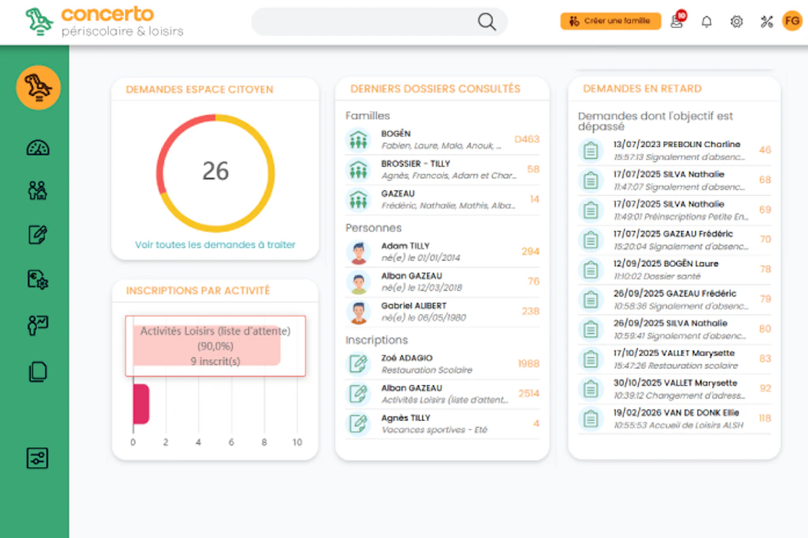
Task: Open 17/10/2025 VALLET Marysette Restauration scolaire request
Action: pos(675,360)
